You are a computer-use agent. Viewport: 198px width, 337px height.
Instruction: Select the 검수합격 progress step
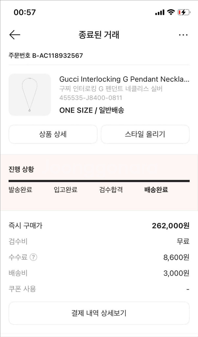pos(111,190)
